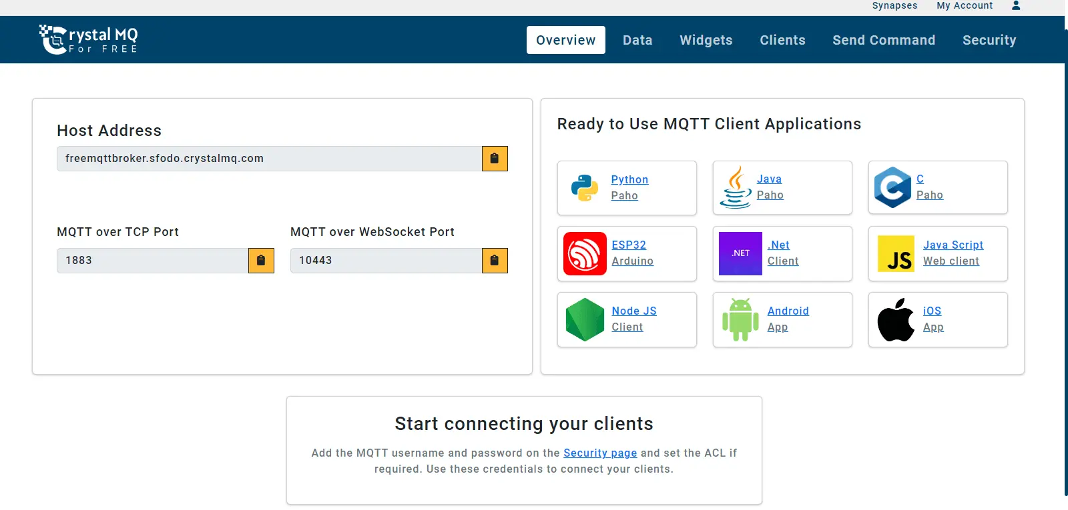The height and width of the screenshot is (510, 1068).
Task: Open the Java Paho link
Action: click(770, 187)
